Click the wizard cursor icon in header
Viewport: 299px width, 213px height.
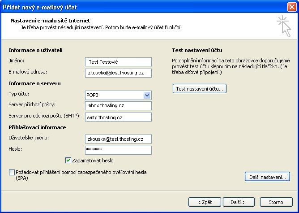(x=283, y=26)
